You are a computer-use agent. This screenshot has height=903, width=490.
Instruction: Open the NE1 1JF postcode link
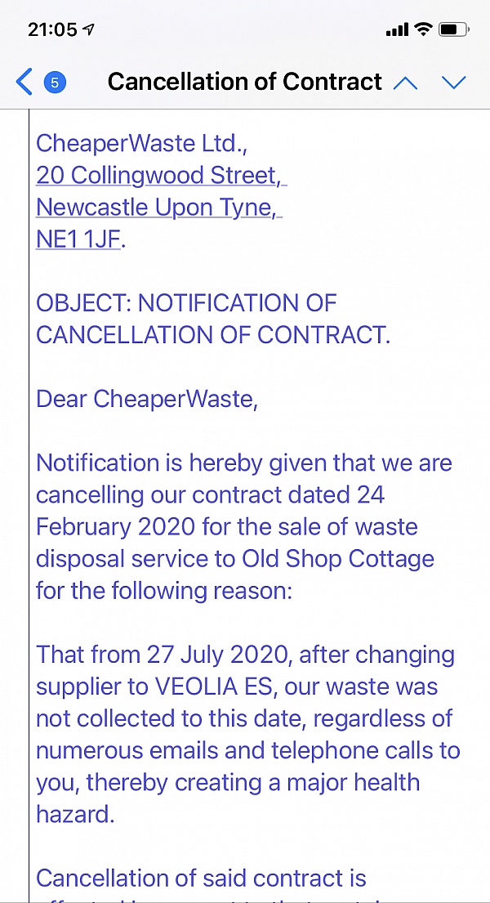(78, 239)
